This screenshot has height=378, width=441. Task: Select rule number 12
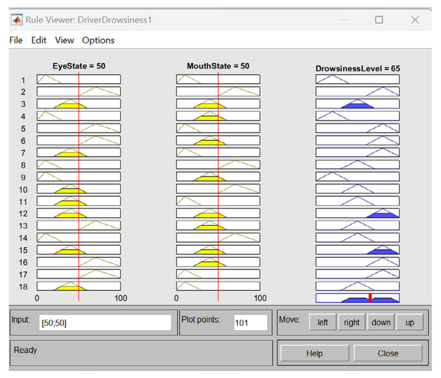coord(23,214)
